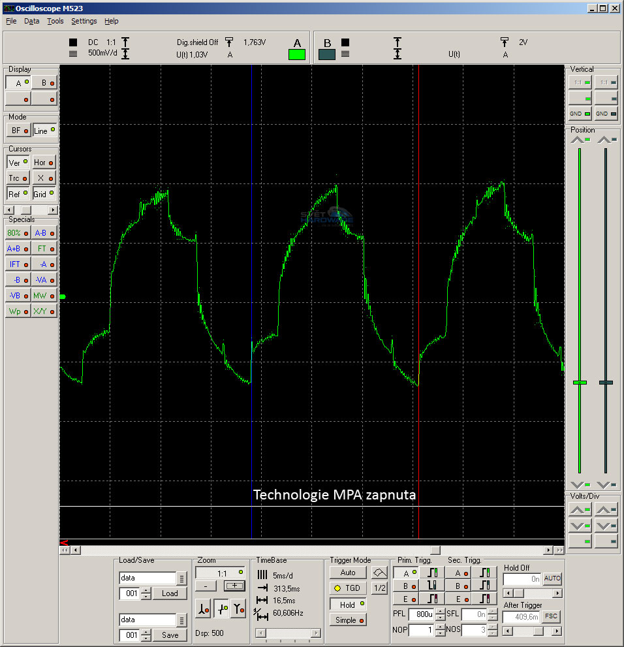Select the rising edge trigger slope icon
Viewport: 624px width, 647px height.
pyautogui.click(x=433, y=573)
